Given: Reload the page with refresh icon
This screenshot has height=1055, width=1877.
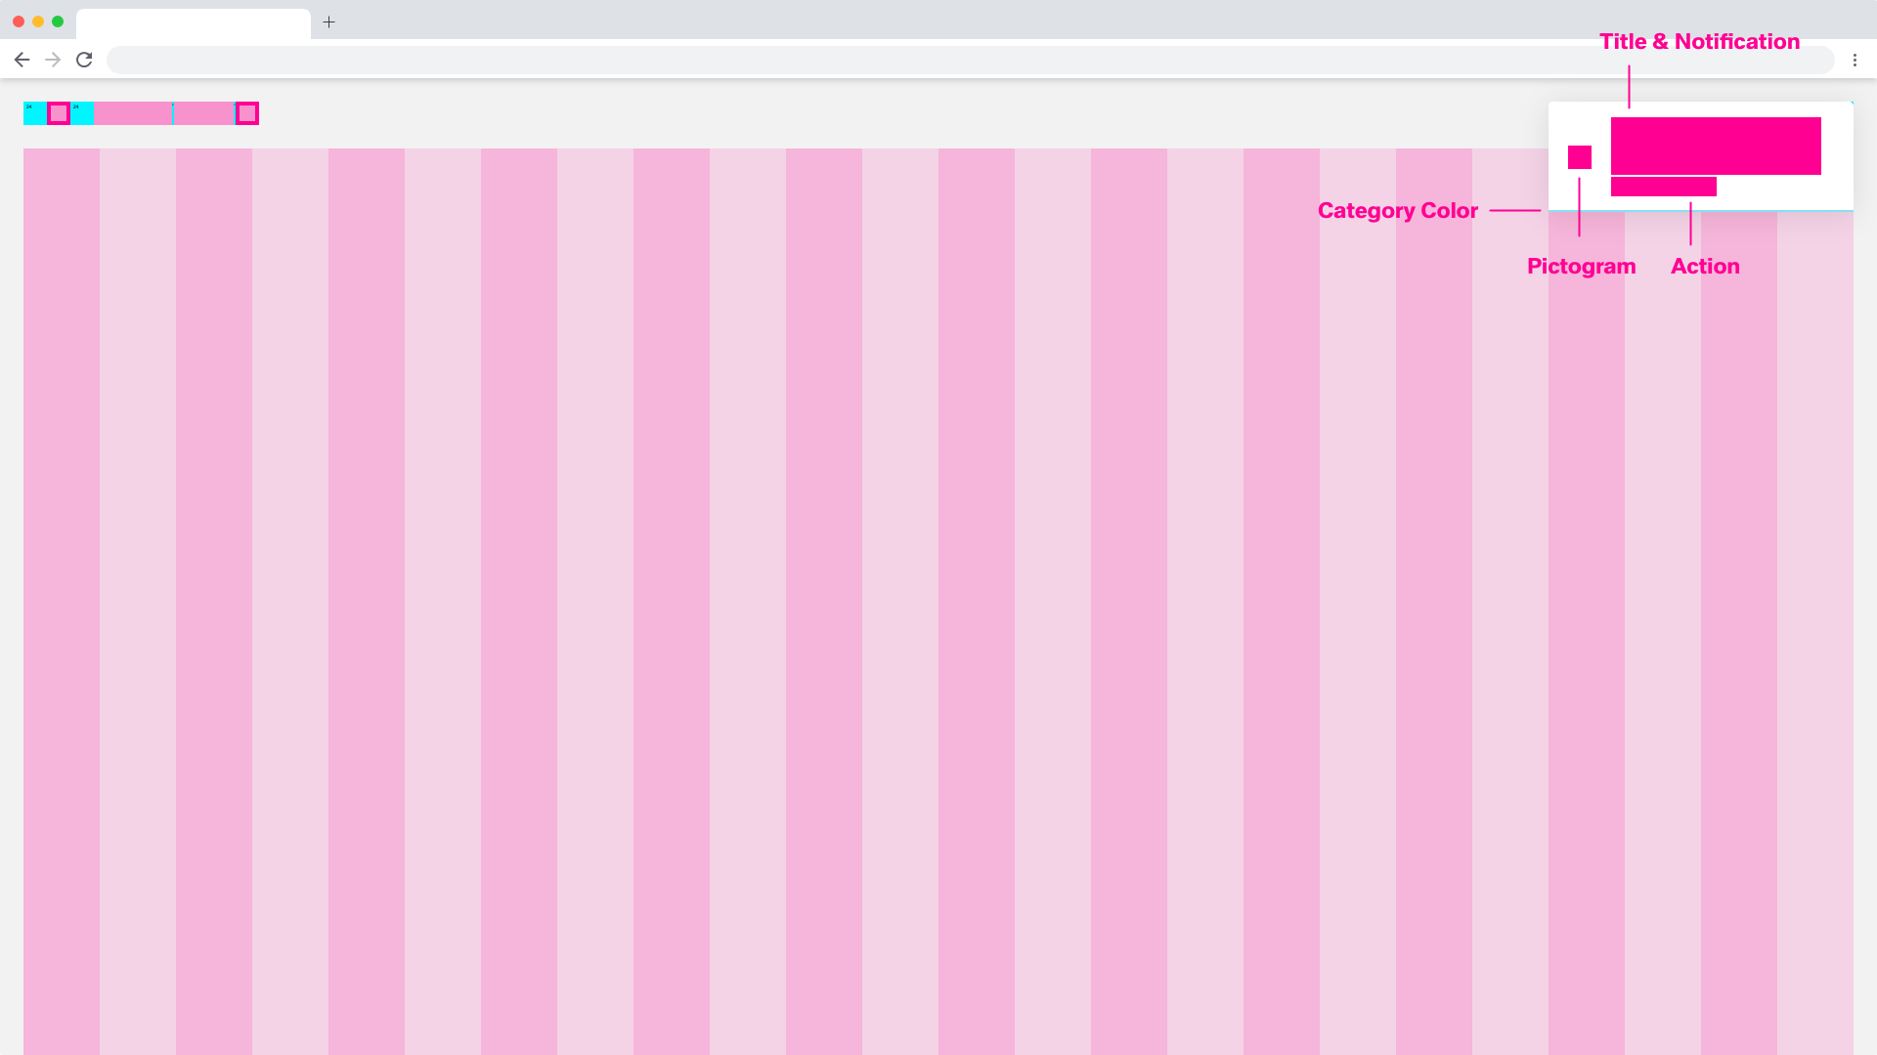Looking at the screenshot, I should (84, 60).
